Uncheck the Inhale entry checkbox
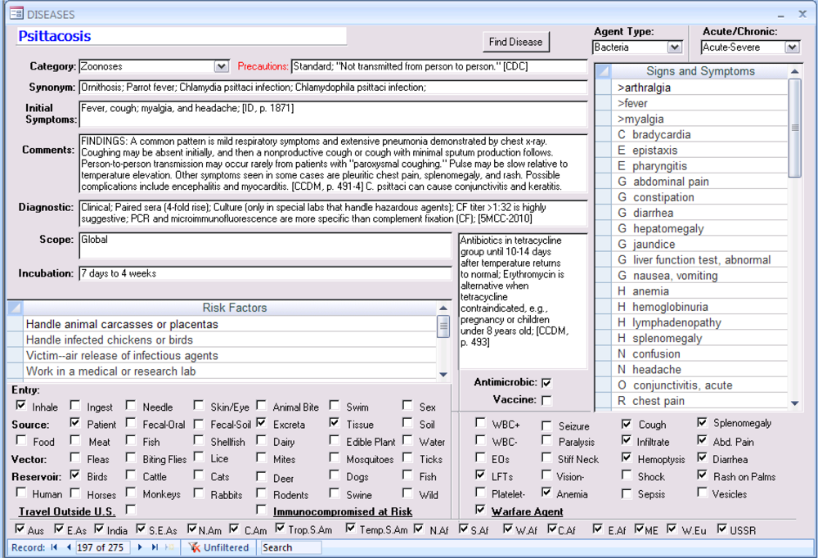This screenshot has width=818, height=558. coord(20,405)
